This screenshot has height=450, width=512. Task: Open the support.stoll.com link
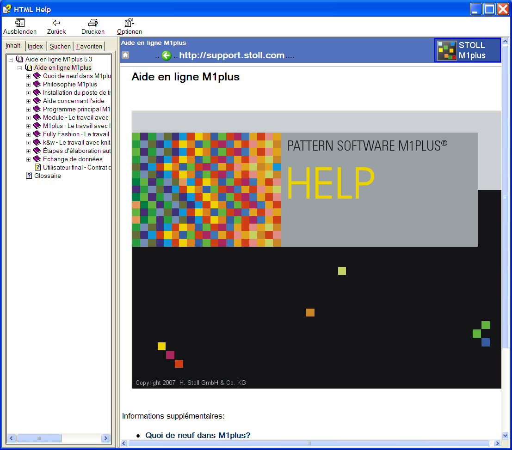point(232,55)
